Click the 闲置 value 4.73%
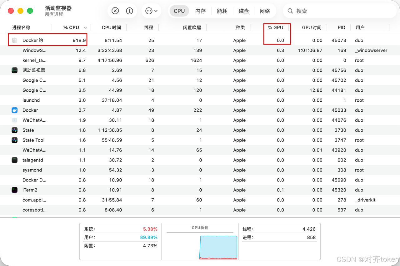 150,246
